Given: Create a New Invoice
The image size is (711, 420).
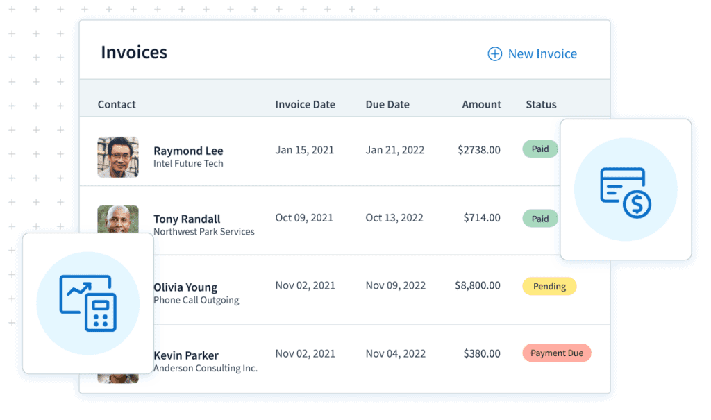Looking at the screenshot, I should click(541, 53).
